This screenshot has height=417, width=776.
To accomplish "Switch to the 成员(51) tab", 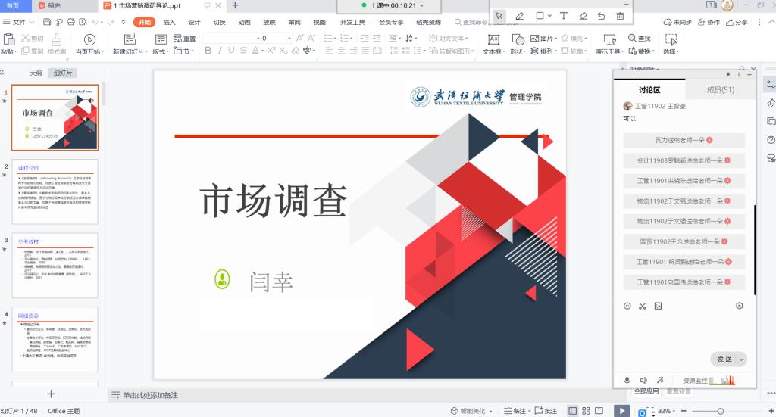I will (720, 89).
